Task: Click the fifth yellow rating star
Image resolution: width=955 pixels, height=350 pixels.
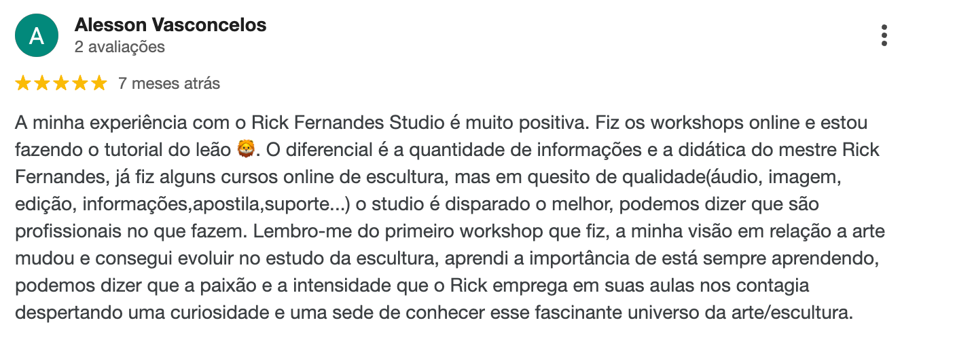Action: [x=99, y=83]
